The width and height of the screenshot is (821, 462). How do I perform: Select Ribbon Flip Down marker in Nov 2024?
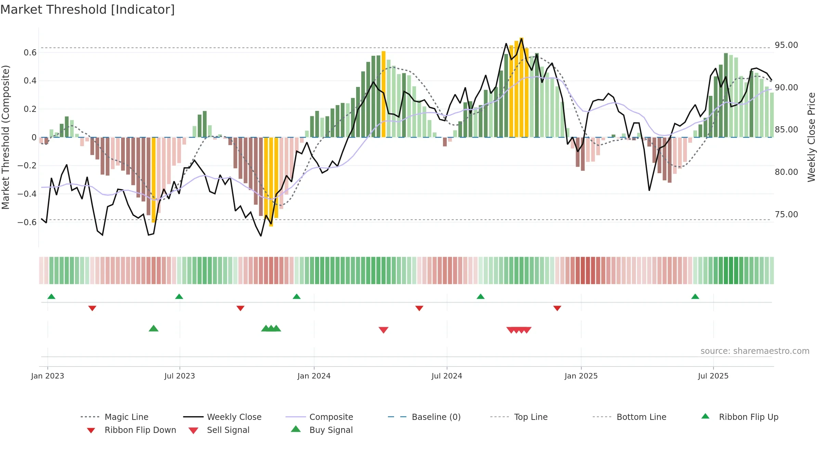pyautogui.click(x=557, y=308)
